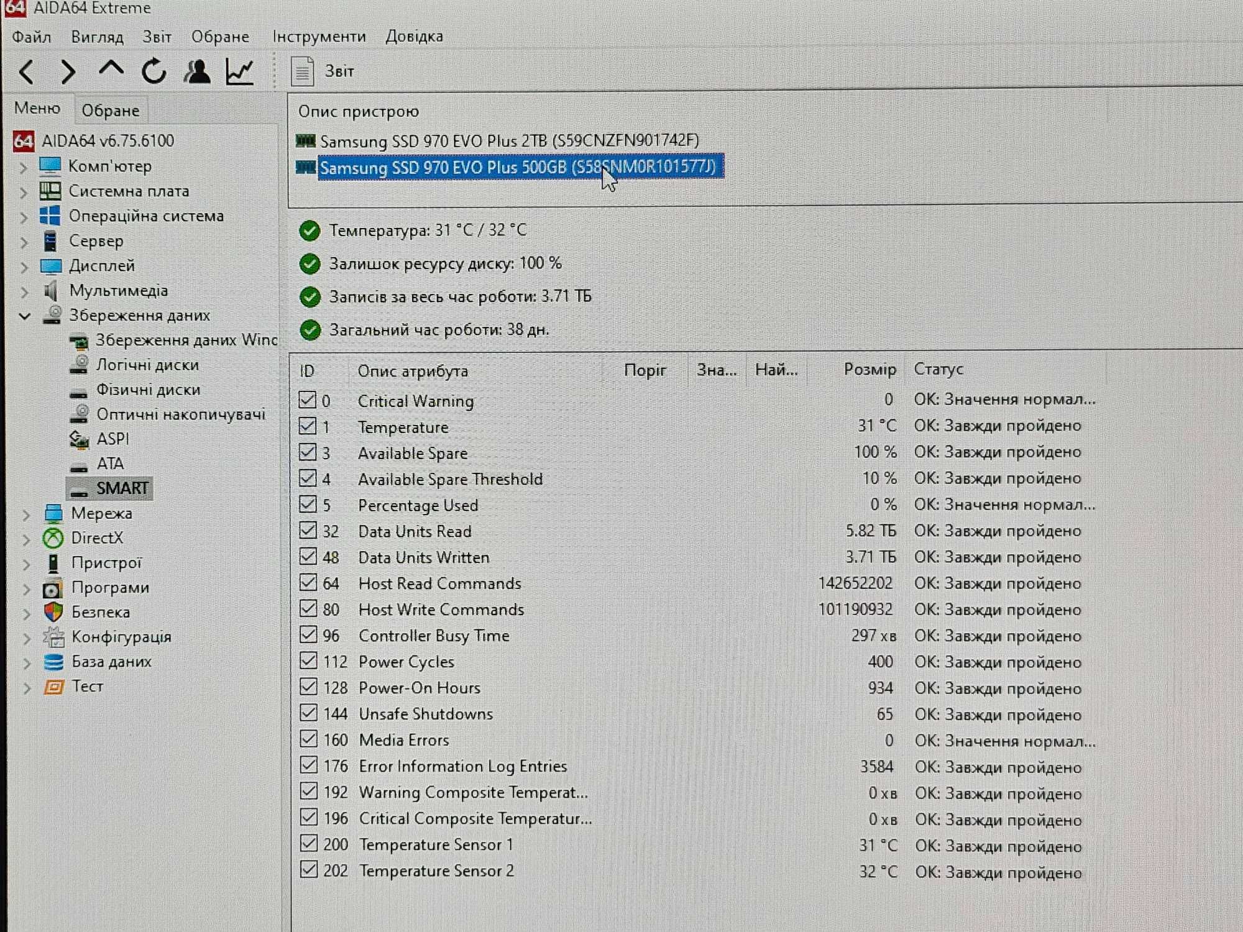Toggle the Power Cycles checkbox
Image resolution: width=1243 pixels, height=932 pixels.
pos(308,660)
